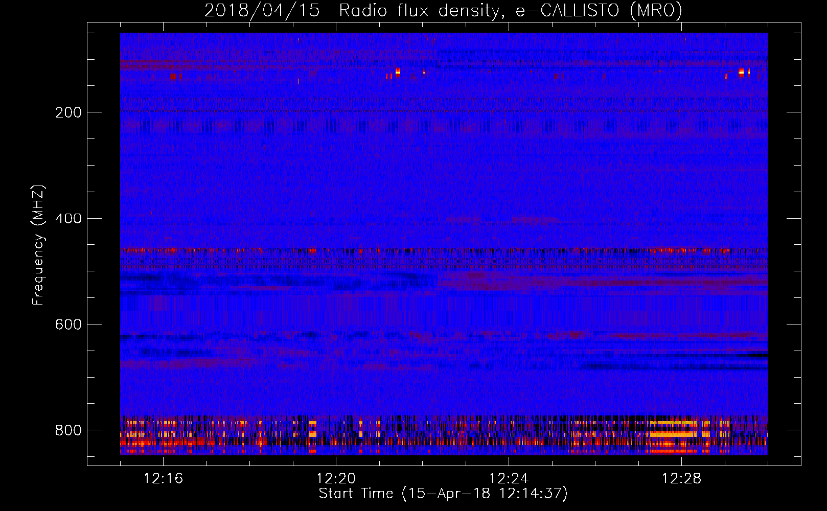This screenshot has width=827, height=511.
Task: Click the 12:20 time tick label
Action: tap(336, 478)
